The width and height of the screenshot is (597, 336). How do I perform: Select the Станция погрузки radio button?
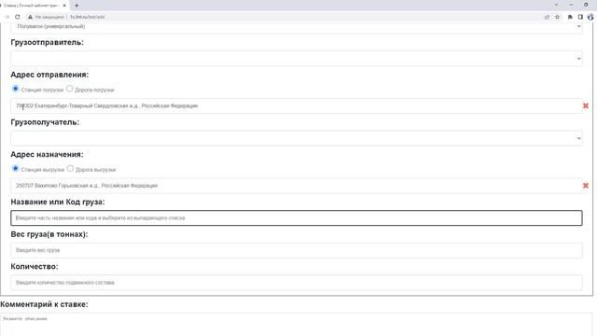click(x=15, y=89)
